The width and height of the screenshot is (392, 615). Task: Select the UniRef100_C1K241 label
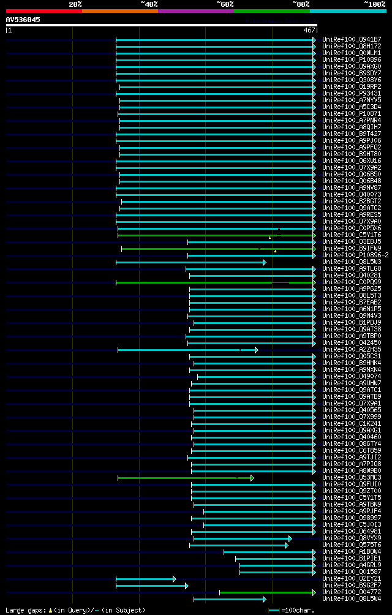pos(352,424)
